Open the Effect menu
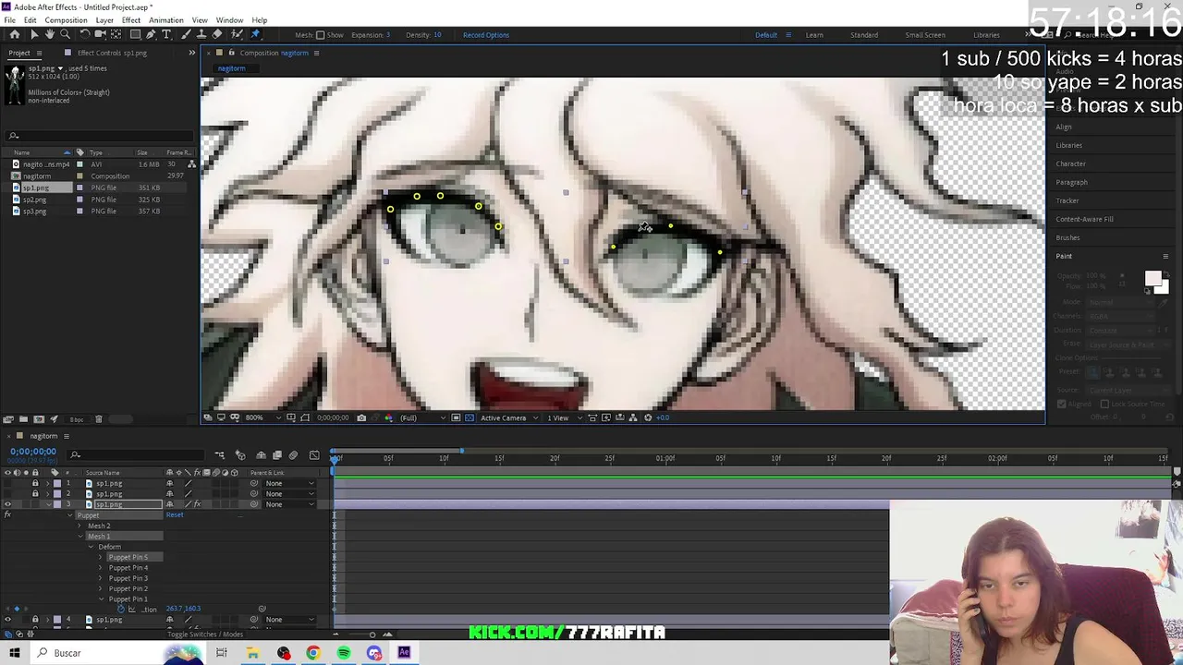This screenshot has width=1183, height=665. (131, 20)
